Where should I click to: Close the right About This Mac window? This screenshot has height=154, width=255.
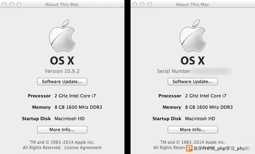click(x=135, y=4)
